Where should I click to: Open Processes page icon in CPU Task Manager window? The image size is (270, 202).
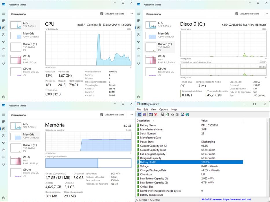pos(3,20)
